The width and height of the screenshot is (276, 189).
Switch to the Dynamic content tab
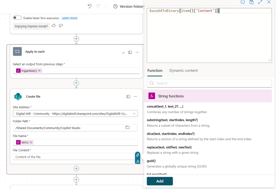[183, 70]
